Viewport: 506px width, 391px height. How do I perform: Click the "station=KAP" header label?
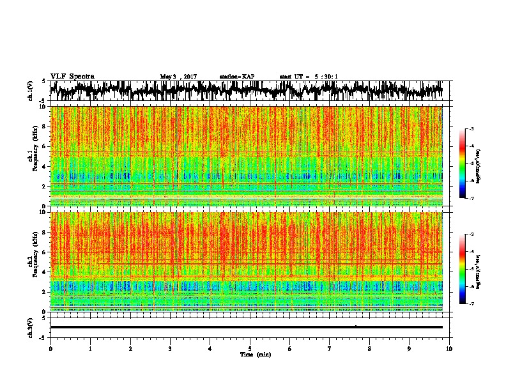(237, 77)
